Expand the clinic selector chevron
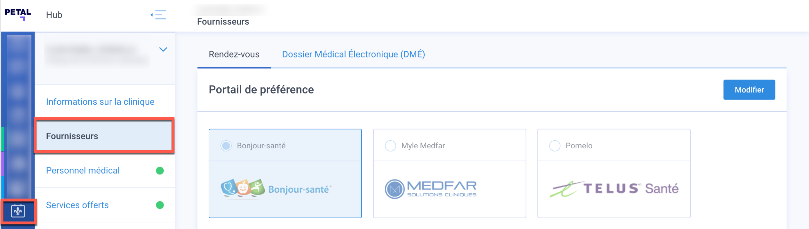Screen dimensions: 809x229 pos(163,49)
